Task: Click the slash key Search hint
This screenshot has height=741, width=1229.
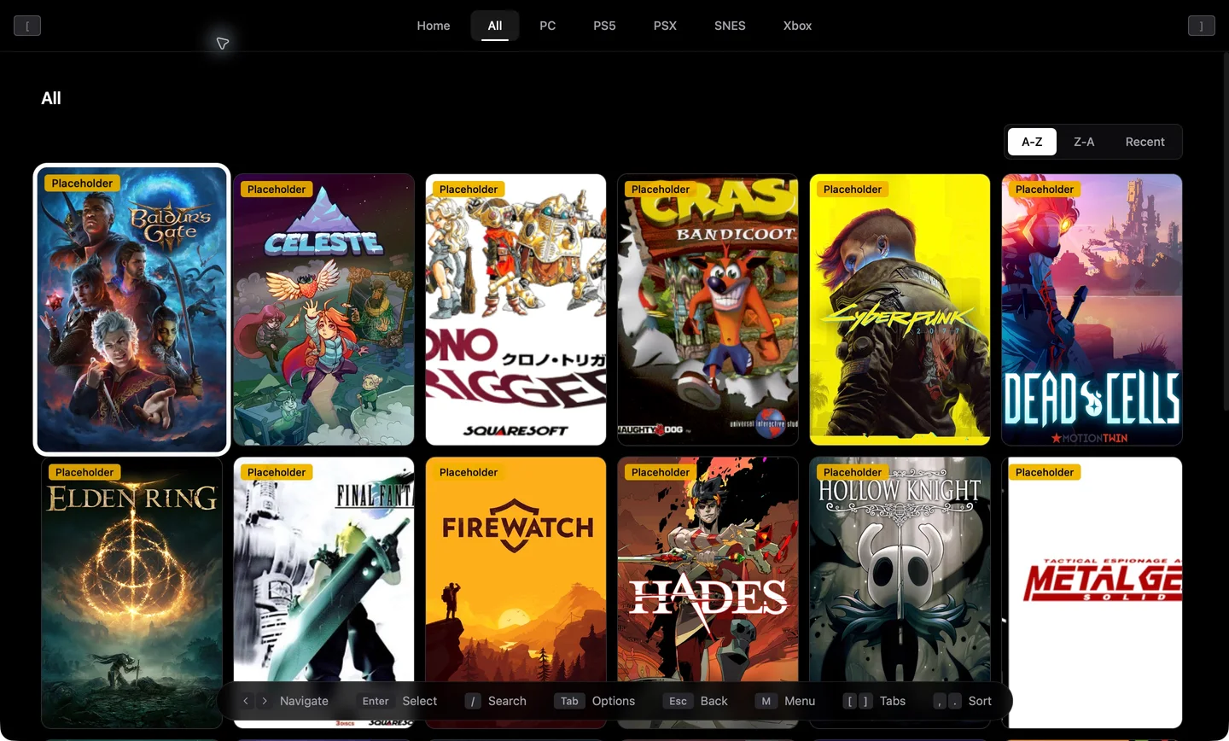Action: [x=473, y=701]
